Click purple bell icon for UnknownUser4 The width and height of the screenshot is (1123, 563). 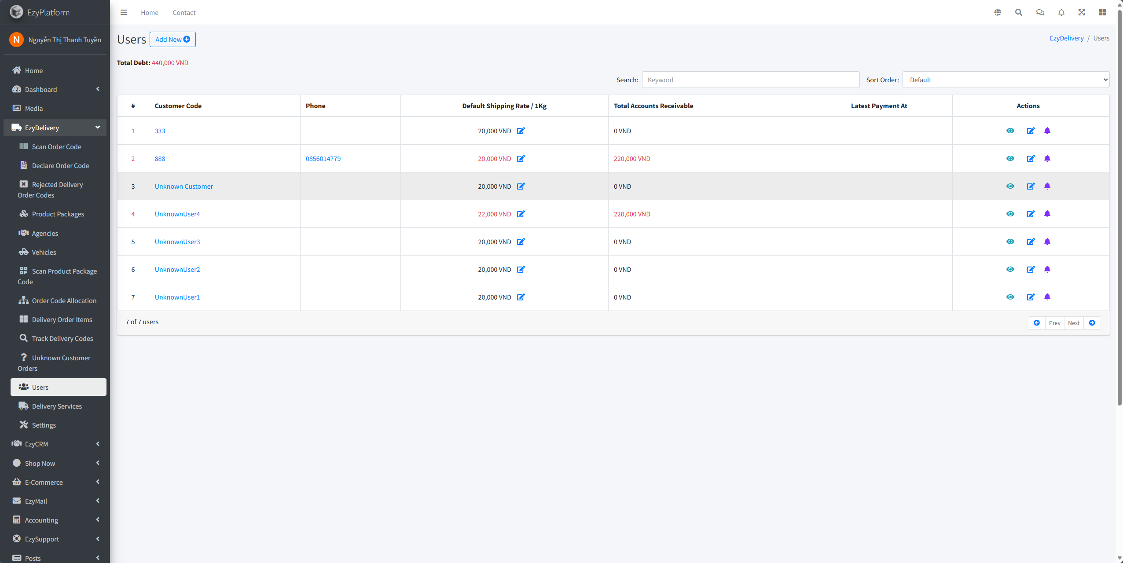(1047, 214)
